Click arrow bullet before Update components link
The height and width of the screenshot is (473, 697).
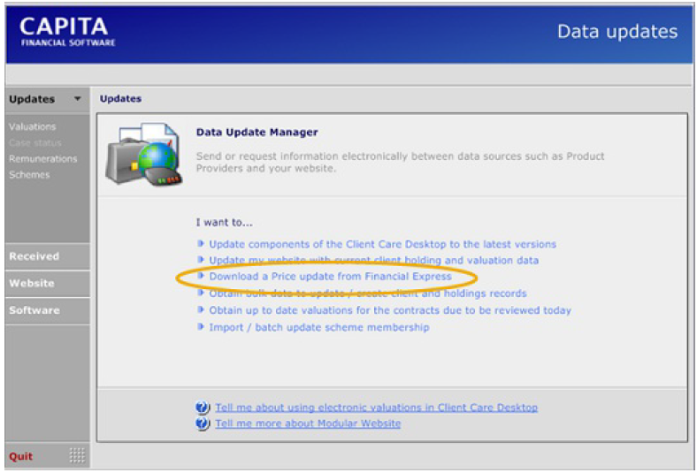click(201, 243)
